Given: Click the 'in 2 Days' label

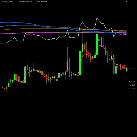Looking at the screenshot, I should (132, 89).
